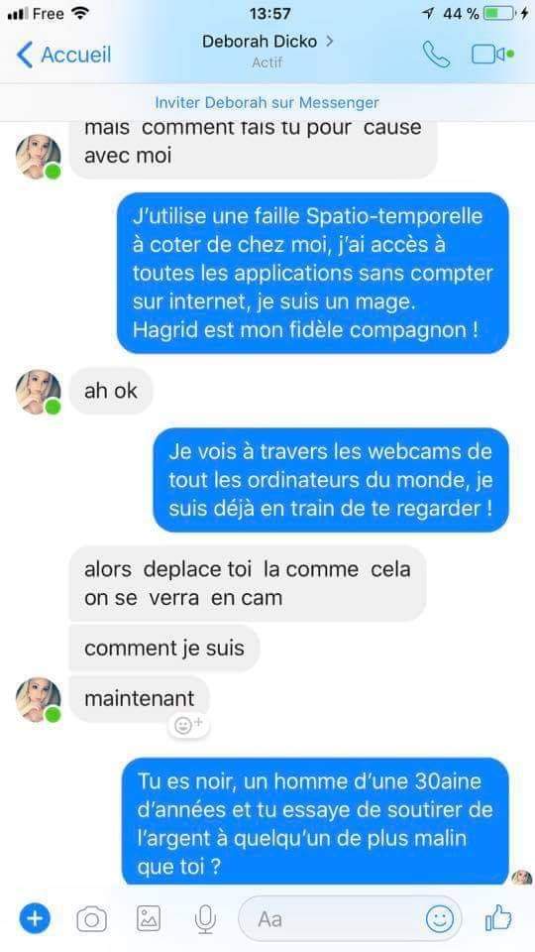Send a thumbs-up like

pos(498,917)
